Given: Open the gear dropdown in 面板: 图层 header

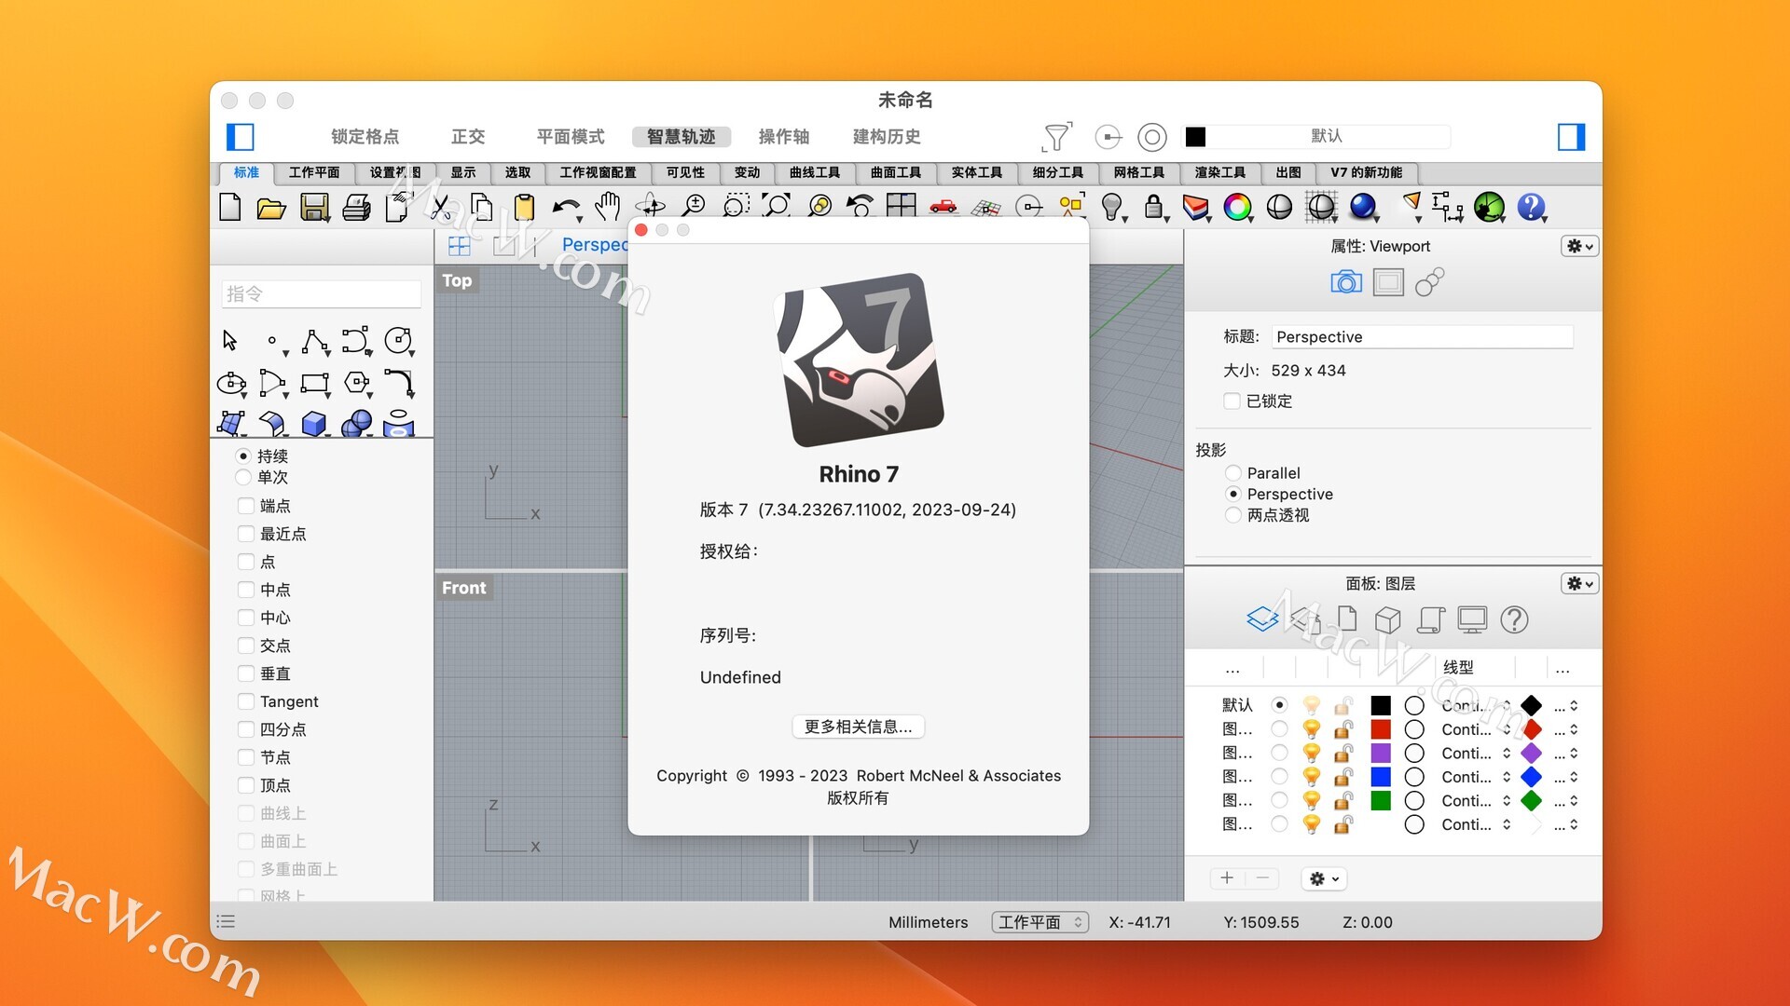Looking at the screenshot, I should coord(1579,583).
